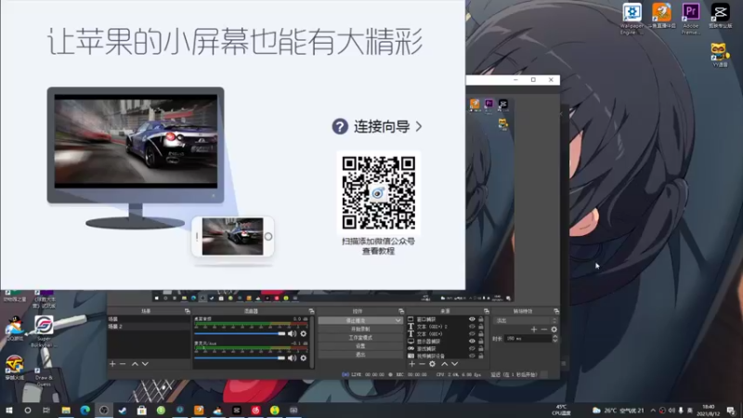The image size is (743, 418).
Task: Open the Windows notification center
Action: [731, 411]
